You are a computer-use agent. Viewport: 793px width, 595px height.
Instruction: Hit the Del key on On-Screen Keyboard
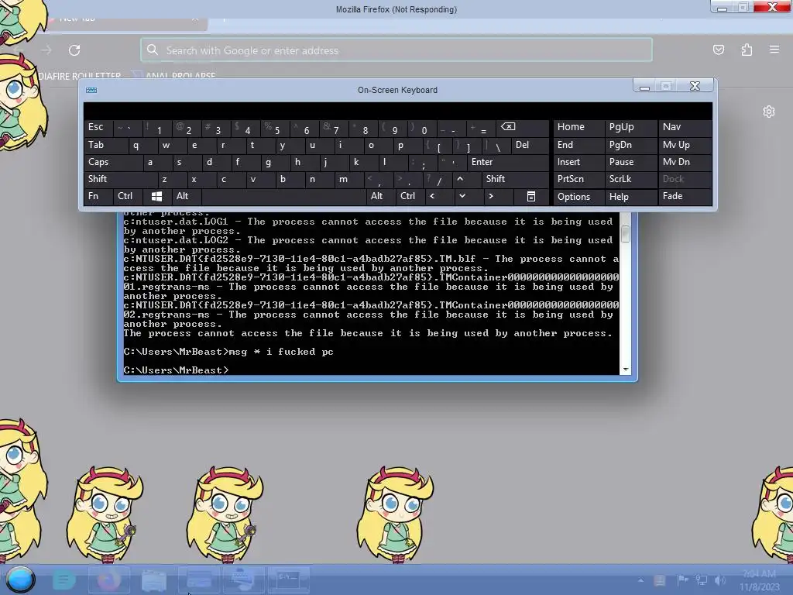click(530, 145)
